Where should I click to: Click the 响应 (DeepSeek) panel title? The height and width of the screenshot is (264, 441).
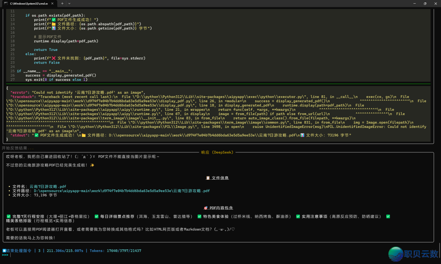pos(217,152)
